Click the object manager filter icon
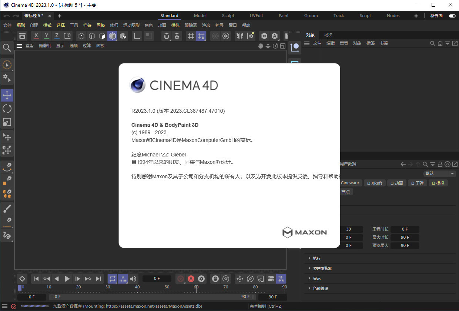Screen dimensions: 459x311 (x=447, y=43)
